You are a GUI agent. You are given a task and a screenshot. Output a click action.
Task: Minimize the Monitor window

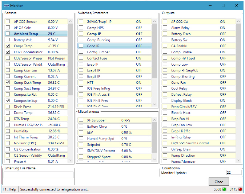click(210, 5)
